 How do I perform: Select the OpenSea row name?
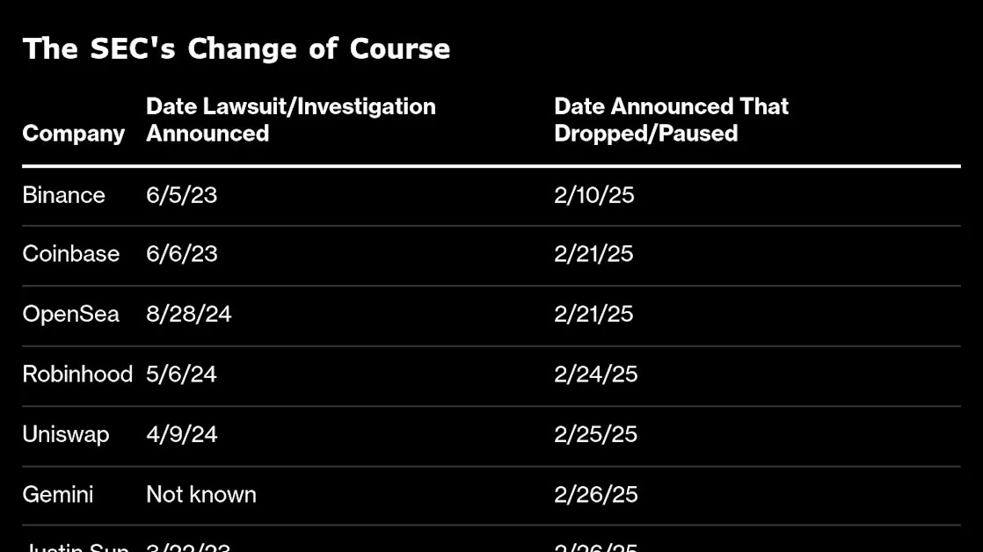(x=71, y=315)
